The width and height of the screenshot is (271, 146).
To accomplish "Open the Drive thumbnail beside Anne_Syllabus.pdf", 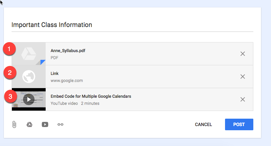I will click(29, 54).
